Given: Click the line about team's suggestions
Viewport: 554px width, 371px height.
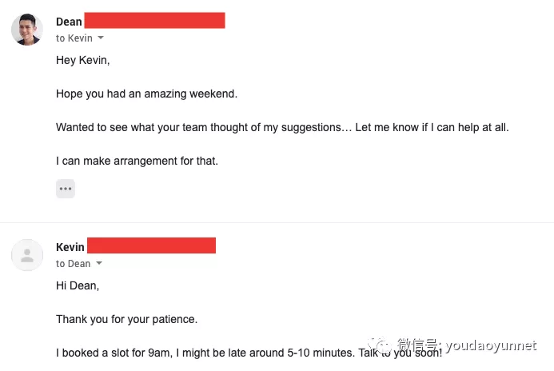Looking at the screenshot, I should click(282, 127).
